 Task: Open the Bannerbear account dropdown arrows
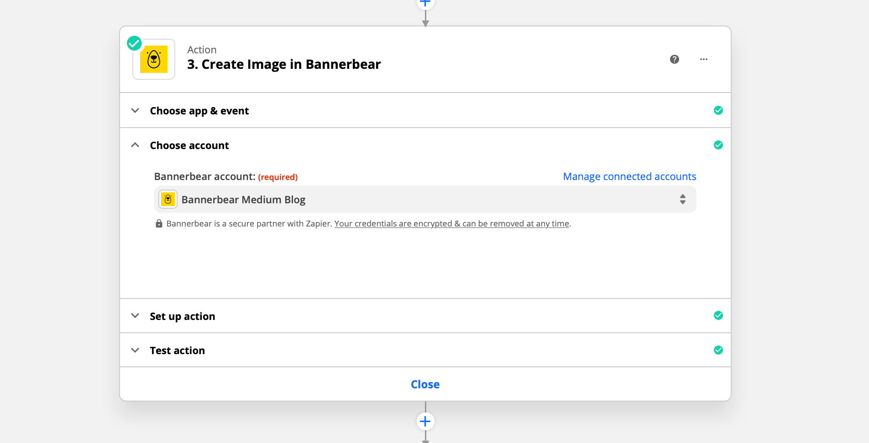click(x=682, y=199)
